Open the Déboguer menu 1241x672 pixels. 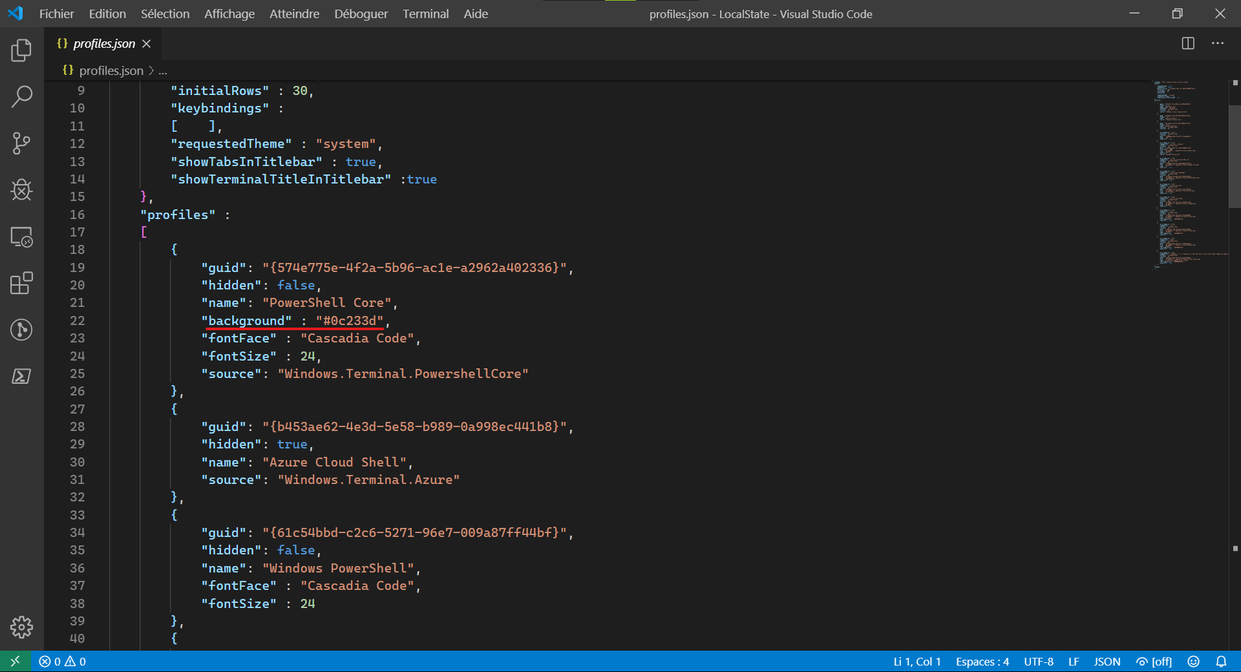pyautogui.click(x=360, y=13)
